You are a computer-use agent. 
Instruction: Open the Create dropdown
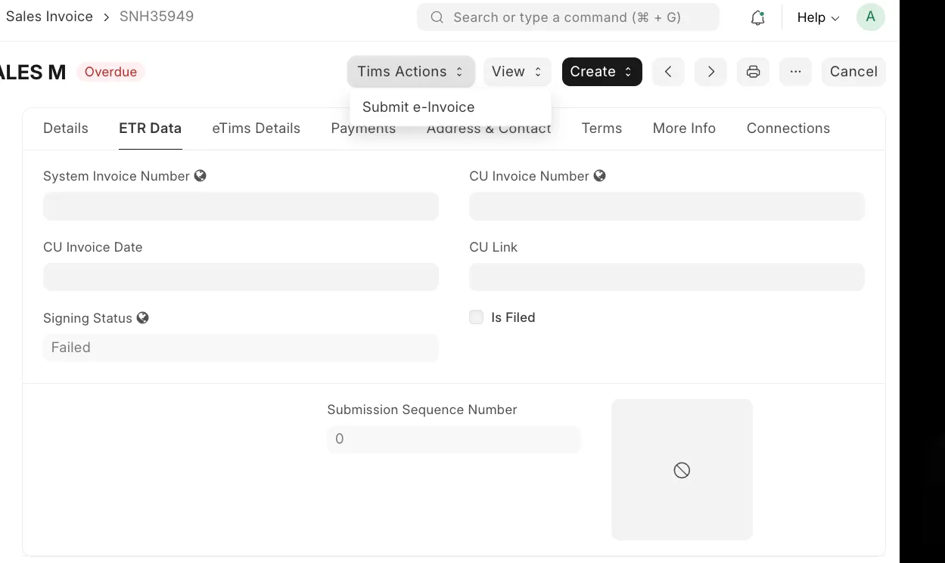[x=602, y=72]
